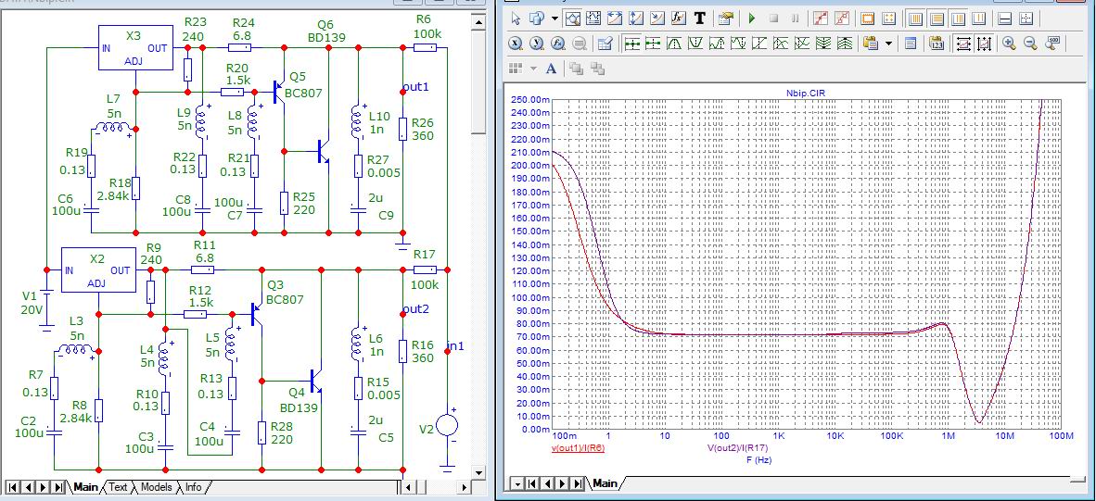Click the blue A font icon

551,69
